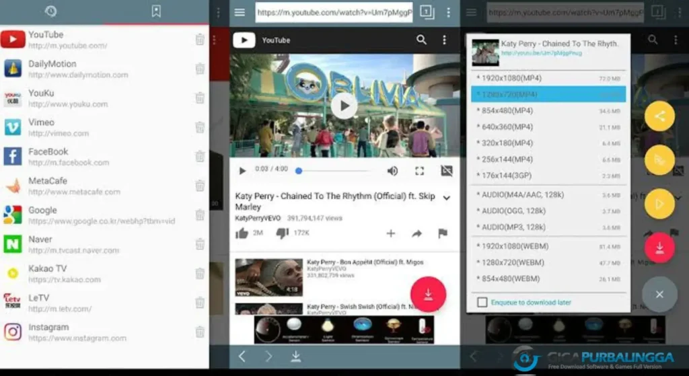The image size is (689, 376).
Task: Delete the Google bookmark with trash icon
Action: [200, 215]
